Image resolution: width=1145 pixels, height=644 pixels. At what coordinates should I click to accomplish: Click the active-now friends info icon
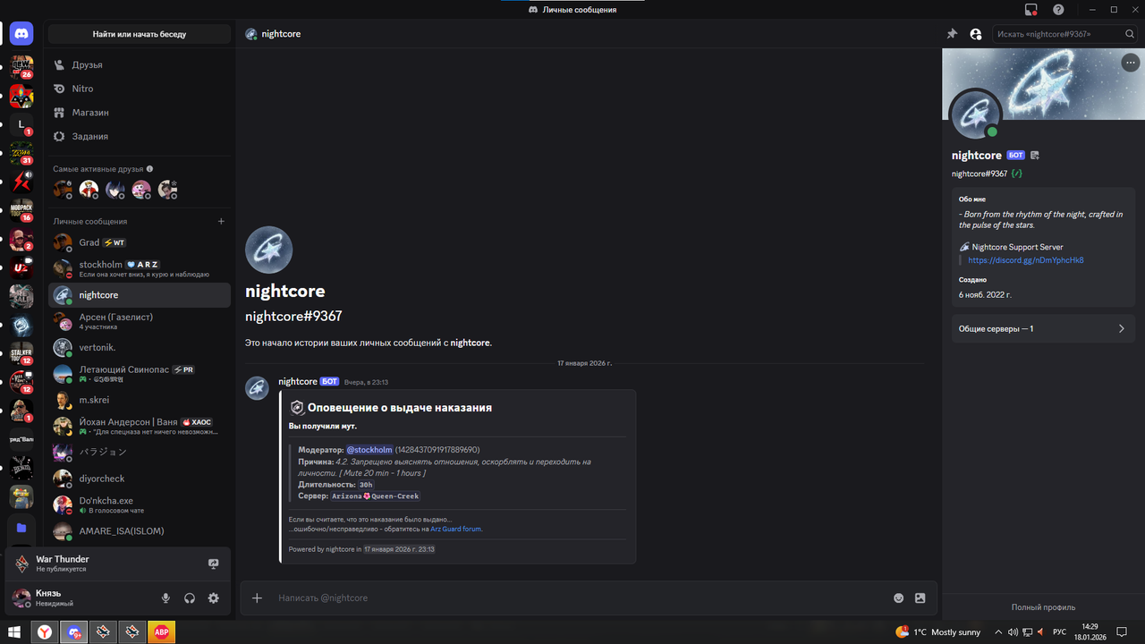[x=149, y=168]
